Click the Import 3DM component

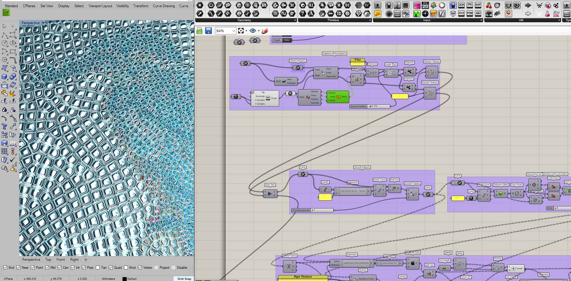pos(461,5)
